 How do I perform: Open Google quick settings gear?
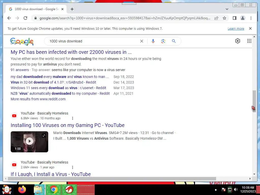tap(238, 41)
